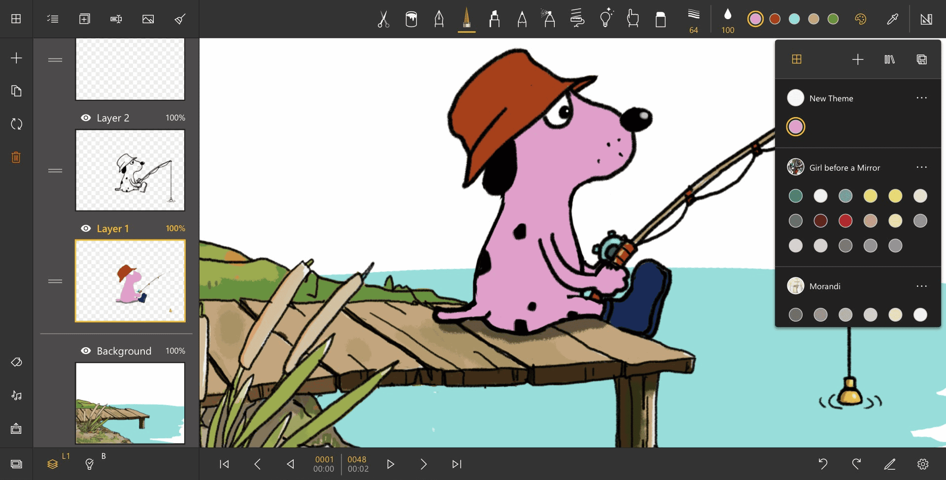Open the grid menu at top-left corner
The image size is (946, 480).
click(x=16, y=19)
